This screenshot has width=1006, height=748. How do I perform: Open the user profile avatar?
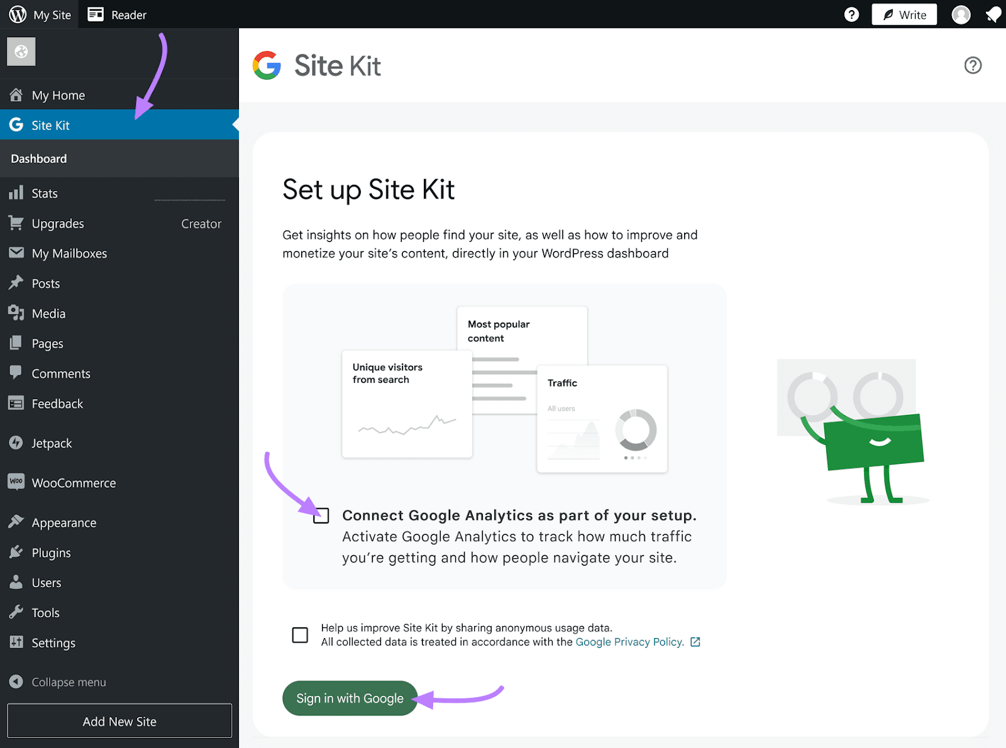[x=960, y=14]
